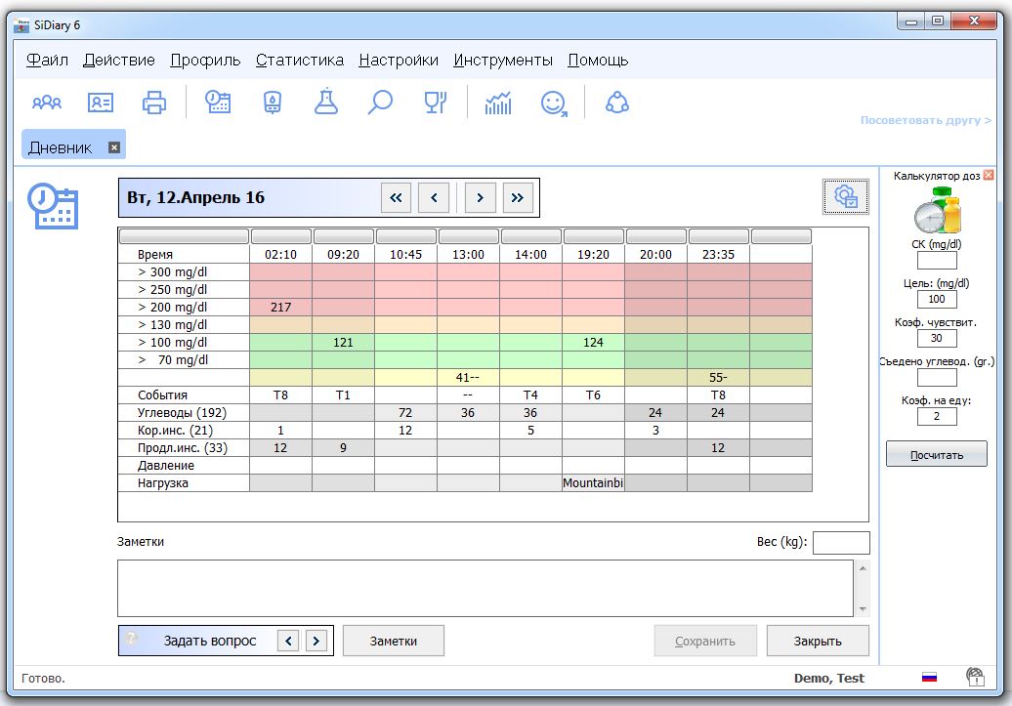The height and width of the screenshot is (706, 1012).
Task: Open the diary clock-calendar toolbar icon
Action: 218,103
